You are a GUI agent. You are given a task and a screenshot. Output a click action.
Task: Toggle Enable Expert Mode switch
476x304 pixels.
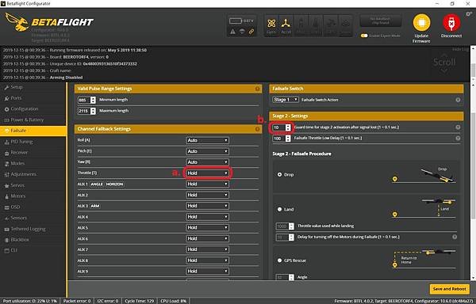364,36
